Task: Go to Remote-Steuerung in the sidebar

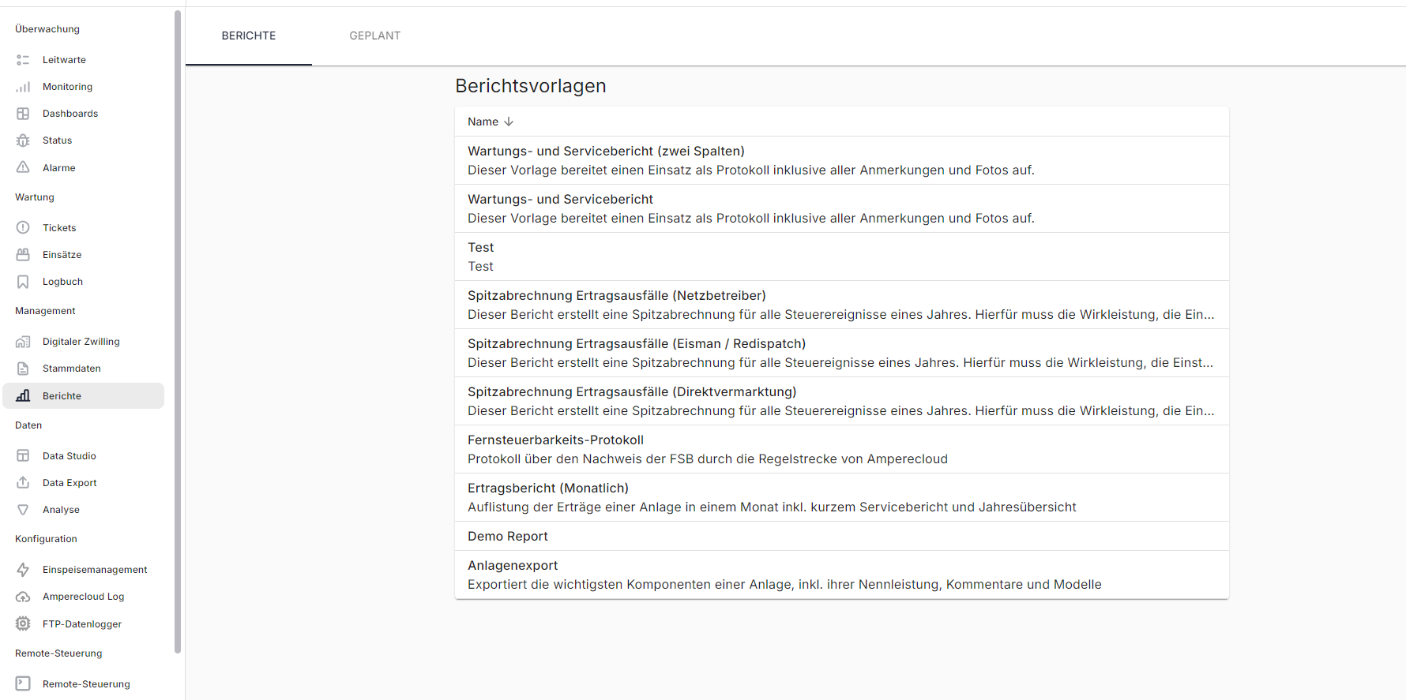Action: coord(86,684)
